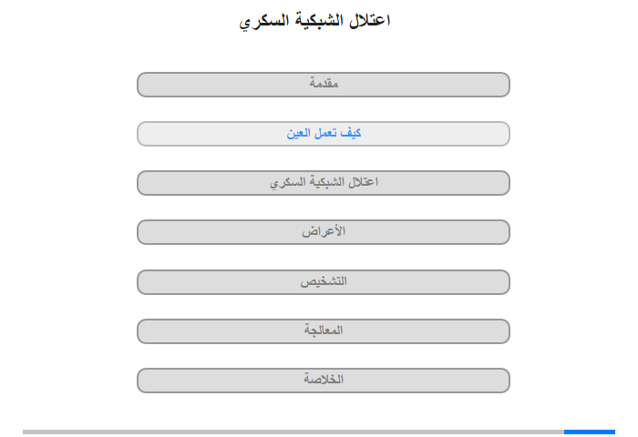This screenshot has width=638, height=437.
Task: Jump to the الخلاصة section
Action: click(x=324, y=381)
